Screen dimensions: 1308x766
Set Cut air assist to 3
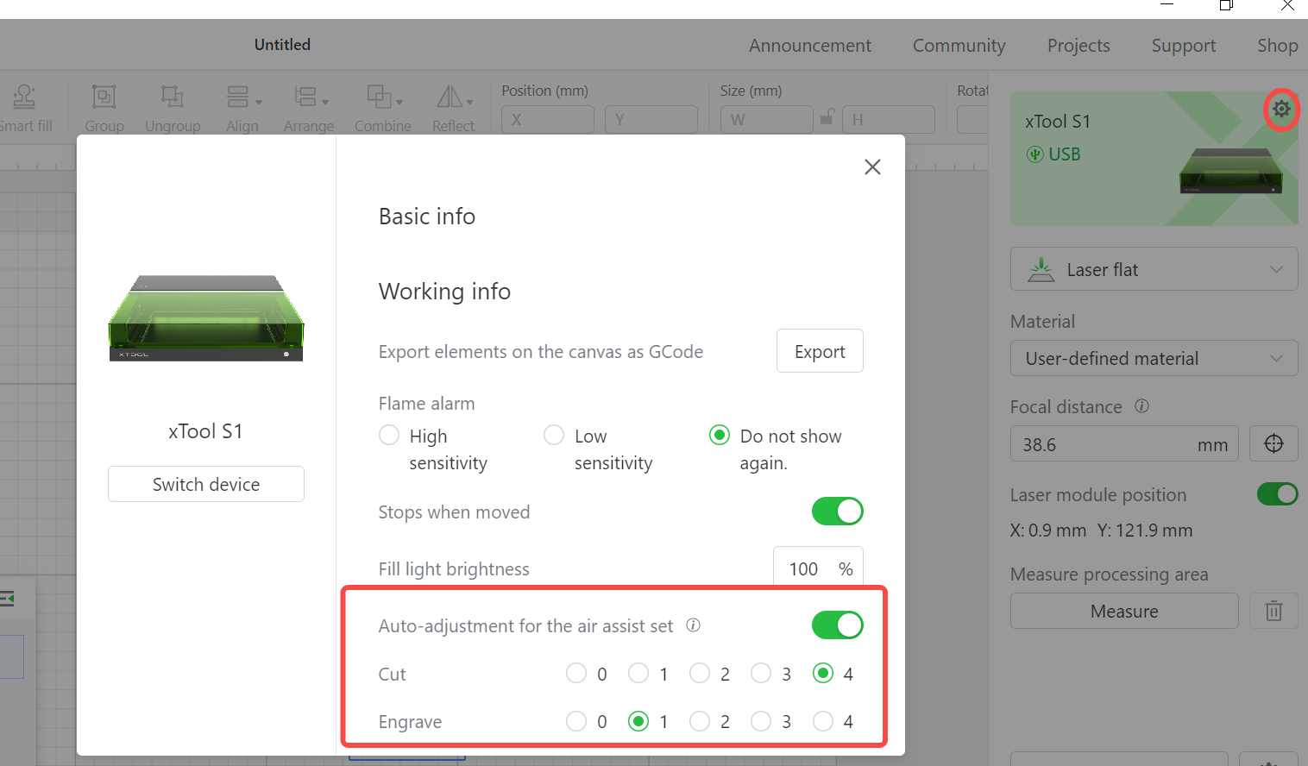click(761, 673)
